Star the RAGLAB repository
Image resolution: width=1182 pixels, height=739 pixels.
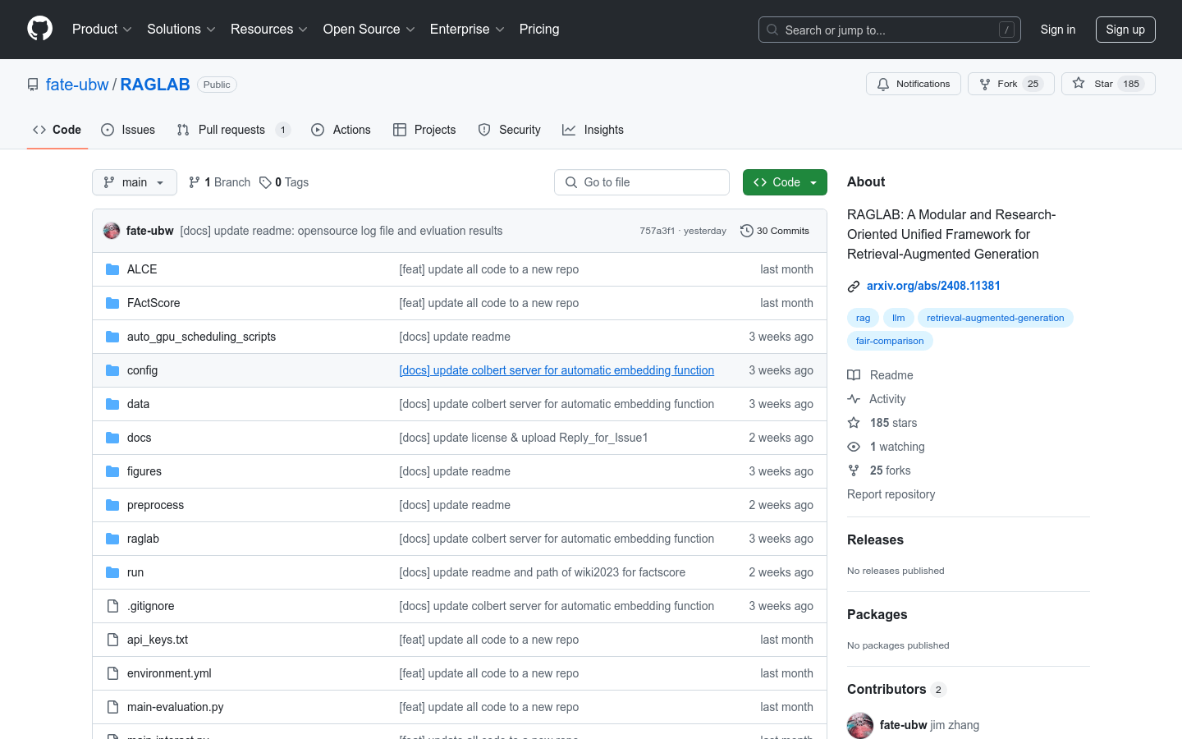tap(1108, 84)
